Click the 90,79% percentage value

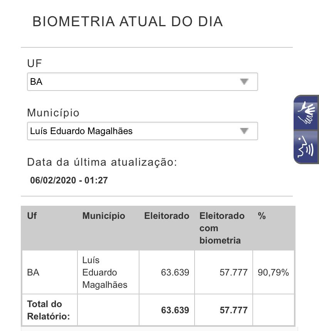point(273,272)
